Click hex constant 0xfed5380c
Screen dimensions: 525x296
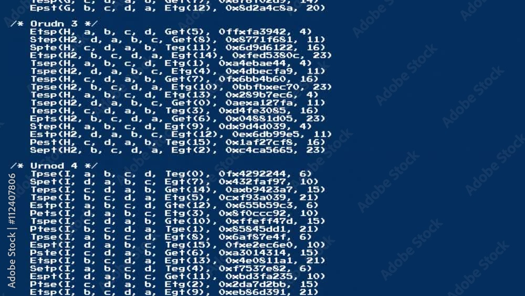(x=268, y=55)
